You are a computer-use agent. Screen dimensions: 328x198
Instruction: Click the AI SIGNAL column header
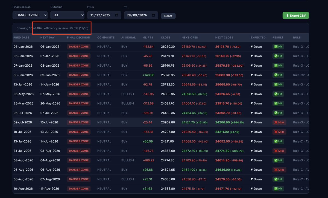tap(128, 37)
